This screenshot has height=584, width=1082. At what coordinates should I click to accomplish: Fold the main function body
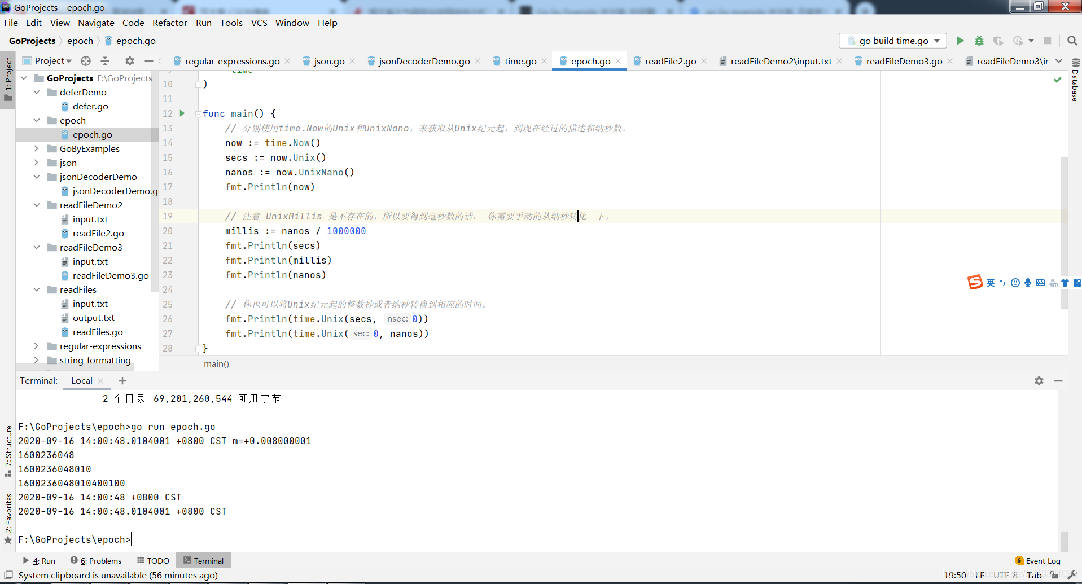[x=198, y=114]
